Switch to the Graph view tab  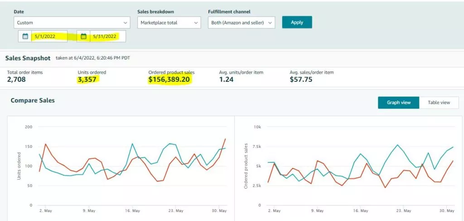coord(399,103)
